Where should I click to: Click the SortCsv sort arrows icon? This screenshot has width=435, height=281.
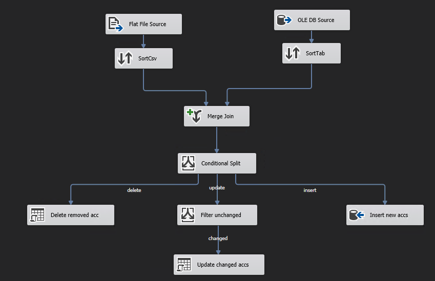pos(125,58)
